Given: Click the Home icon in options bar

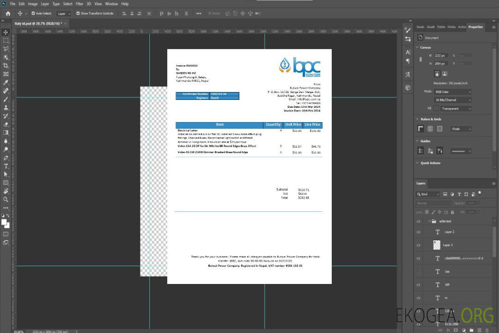Looking at the screenshot, I should (x=8, y=13).
